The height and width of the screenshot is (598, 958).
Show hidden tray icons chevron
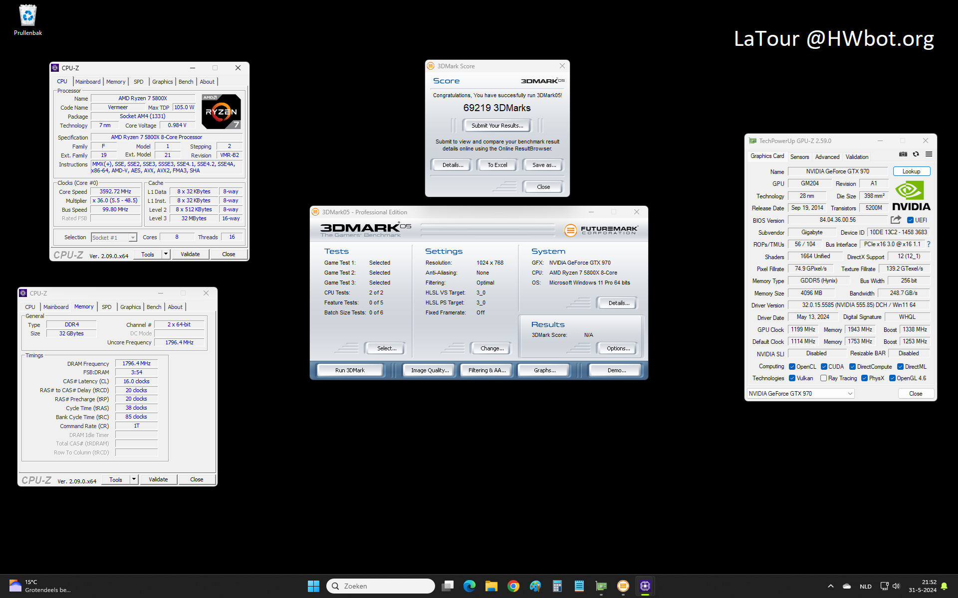pos(830,586)
